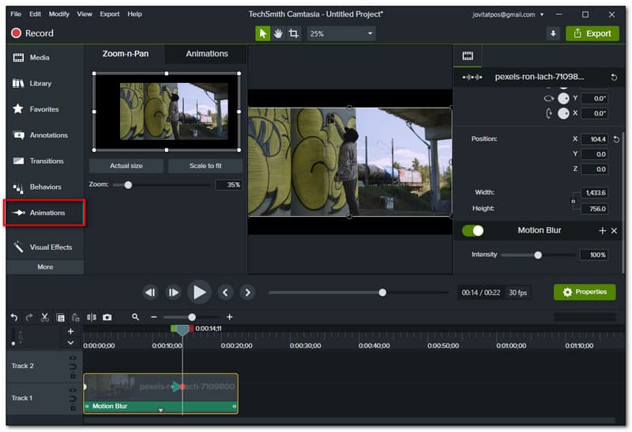Click the green Export button
This screenshot has width=632, height=432.
pos(592,33)
